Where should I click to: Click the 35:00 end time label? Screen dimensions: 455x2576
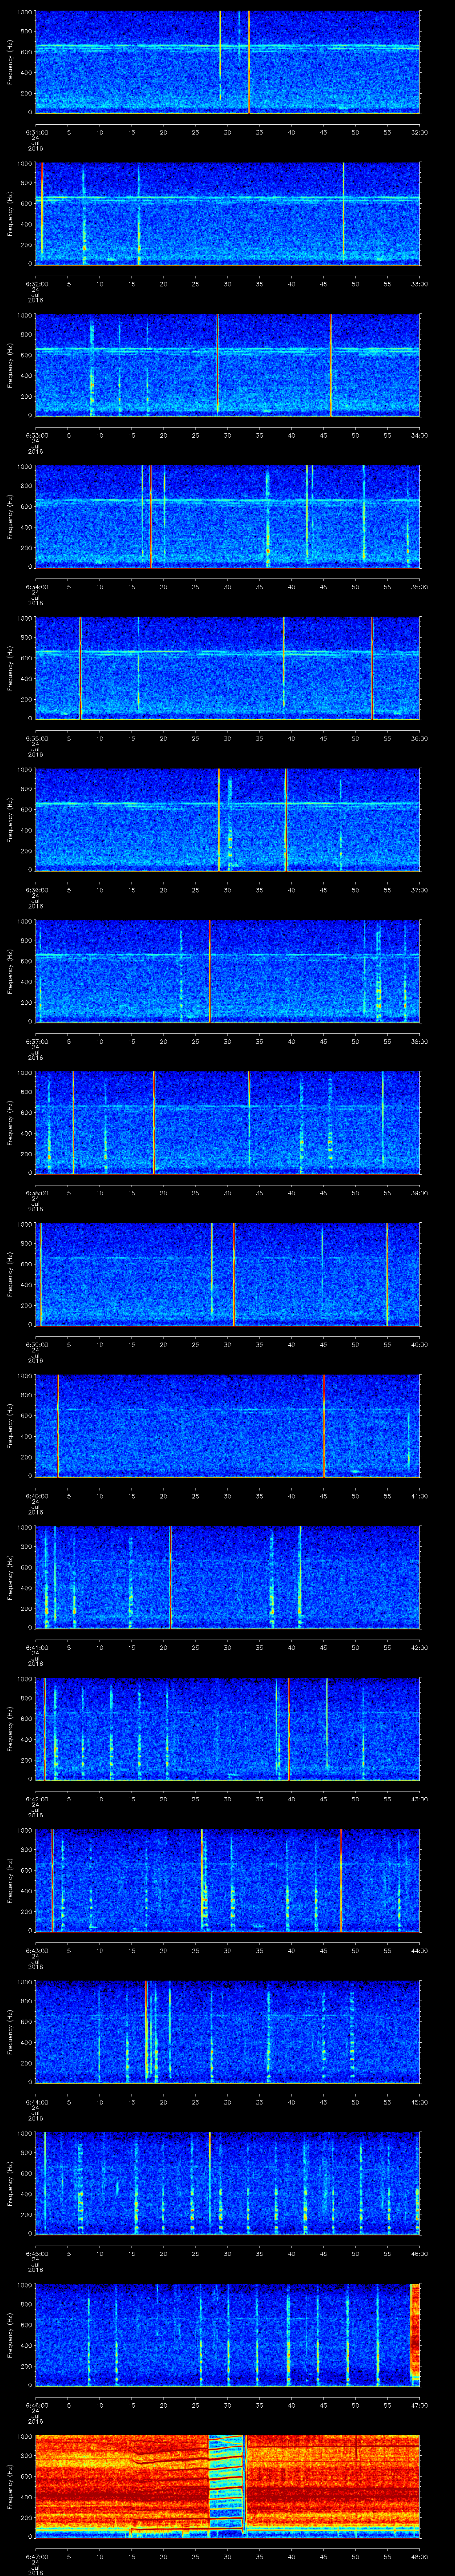point(419,586)
